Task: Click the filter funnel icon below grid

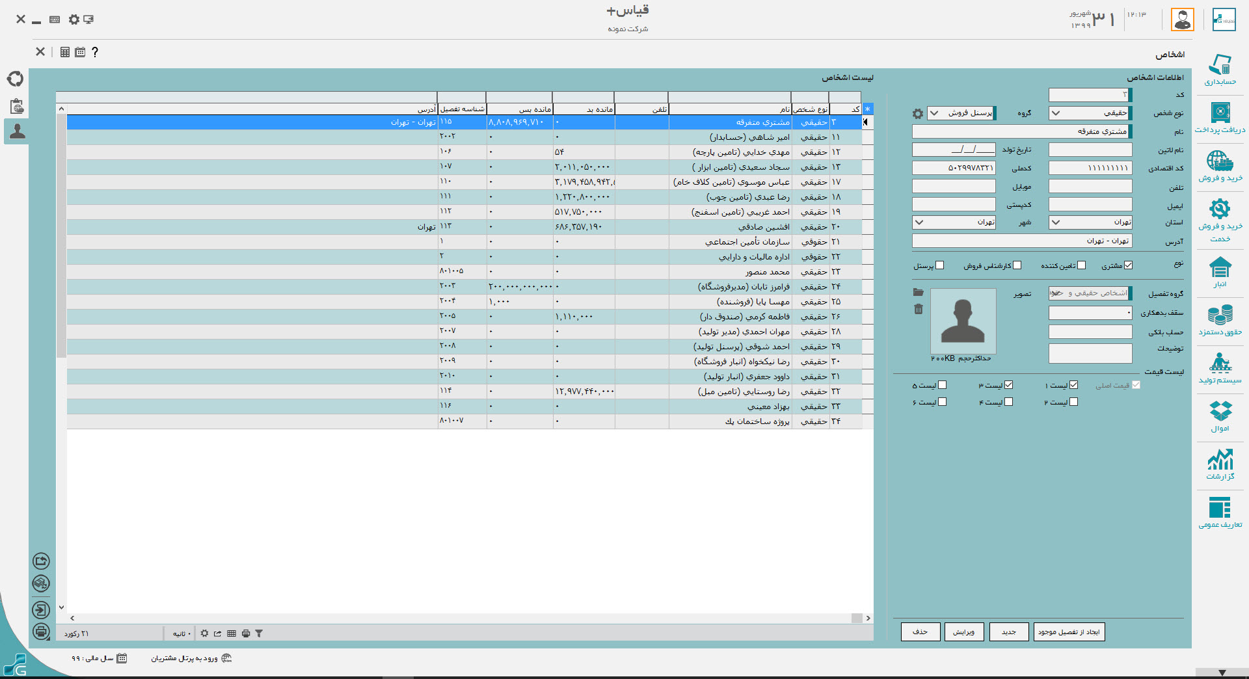Action: pyautogui.click(x=259, y=633)
